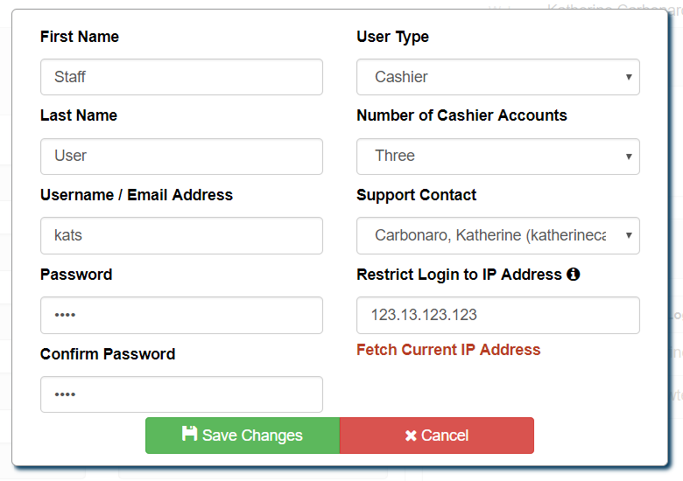Click the Restrict Login to IP Address label

[459, 275]
